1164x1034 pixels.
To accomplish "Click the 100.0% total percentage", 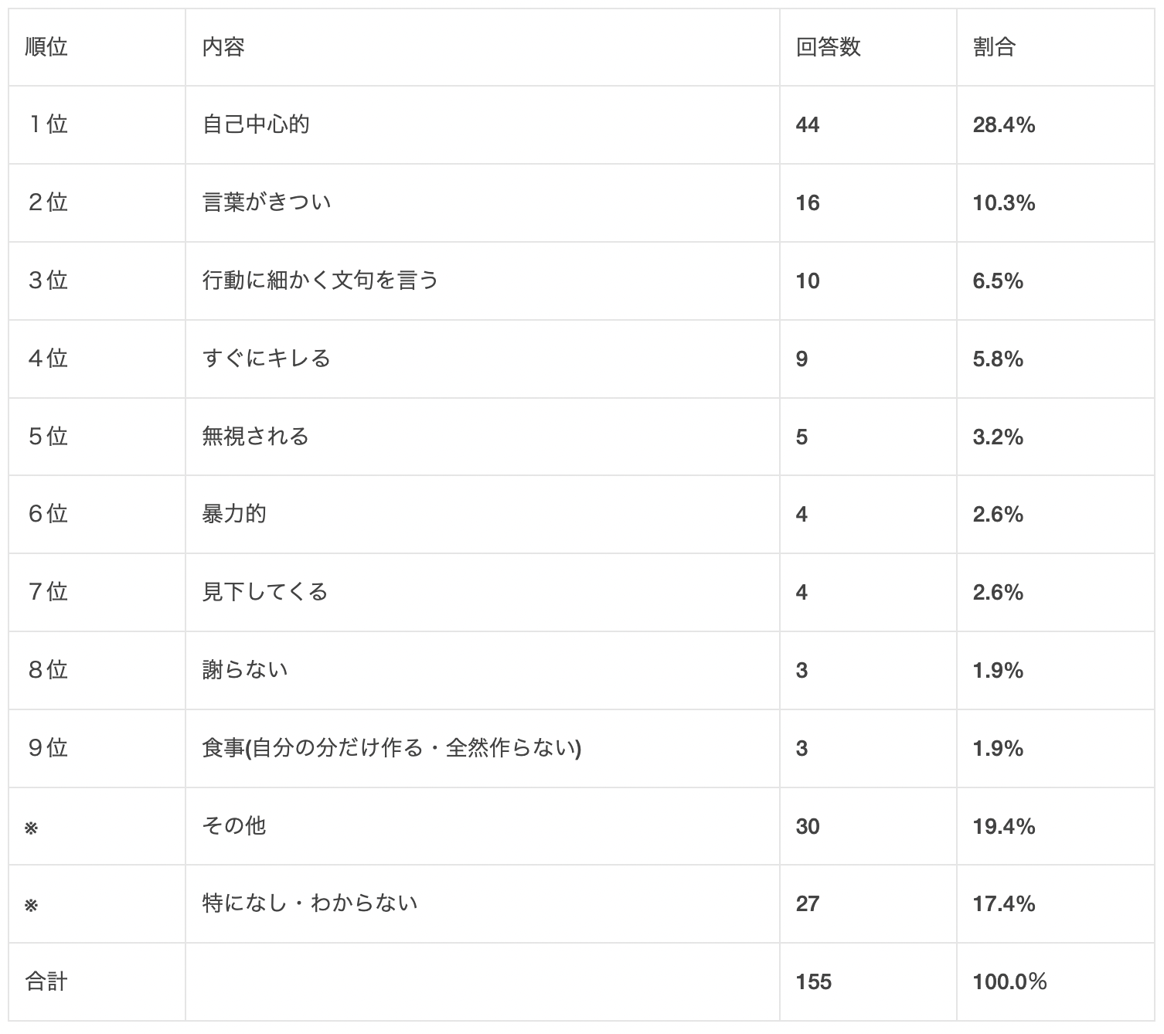I will [x=1009, y=981].
